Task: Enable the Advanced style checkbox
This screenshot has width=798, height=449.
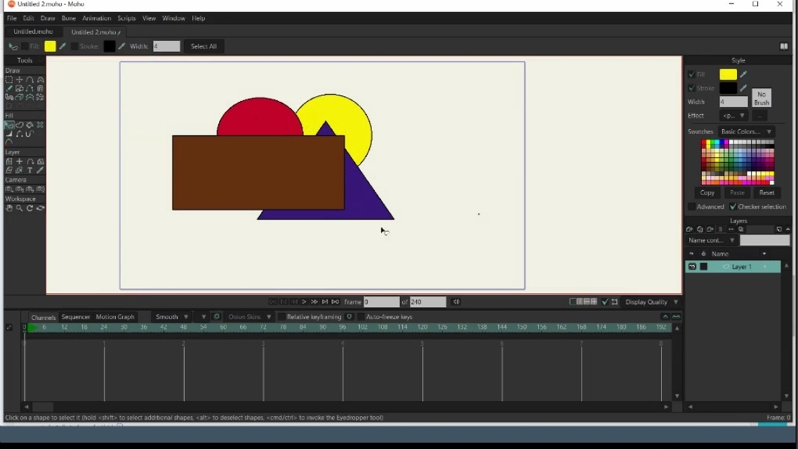Action: click(x=691, y=206)
